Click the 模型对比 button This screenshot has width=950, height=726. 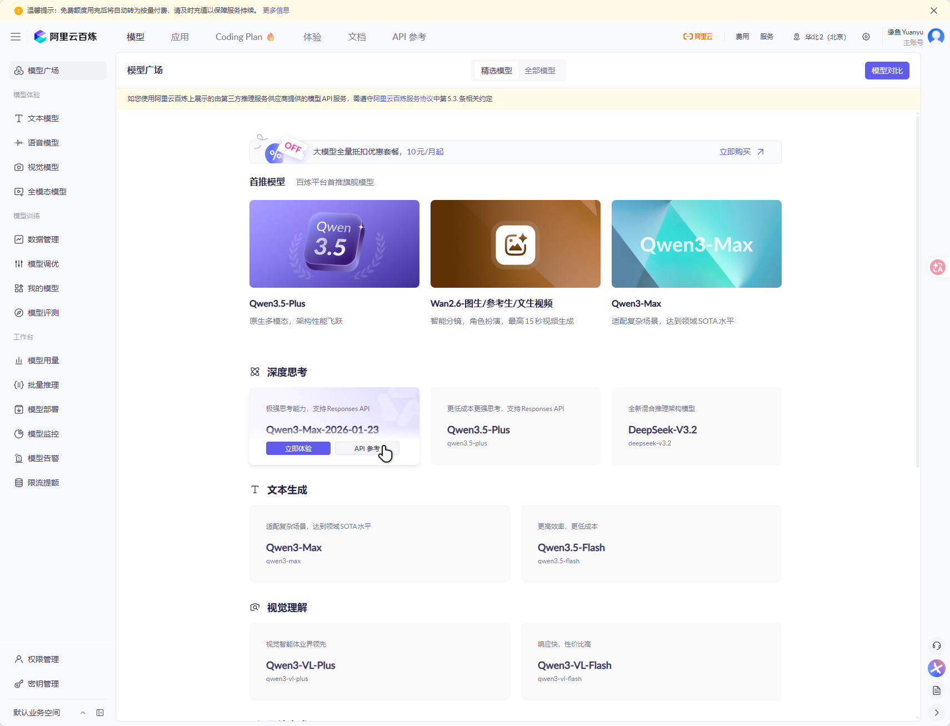click(887, 71)
